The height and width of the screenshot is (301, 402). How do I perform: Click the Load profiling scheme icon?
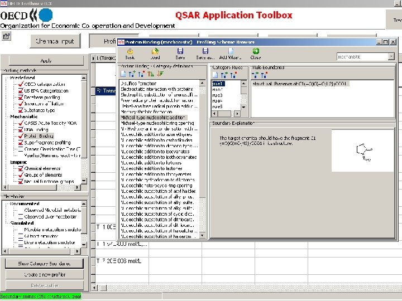(155, 54)
